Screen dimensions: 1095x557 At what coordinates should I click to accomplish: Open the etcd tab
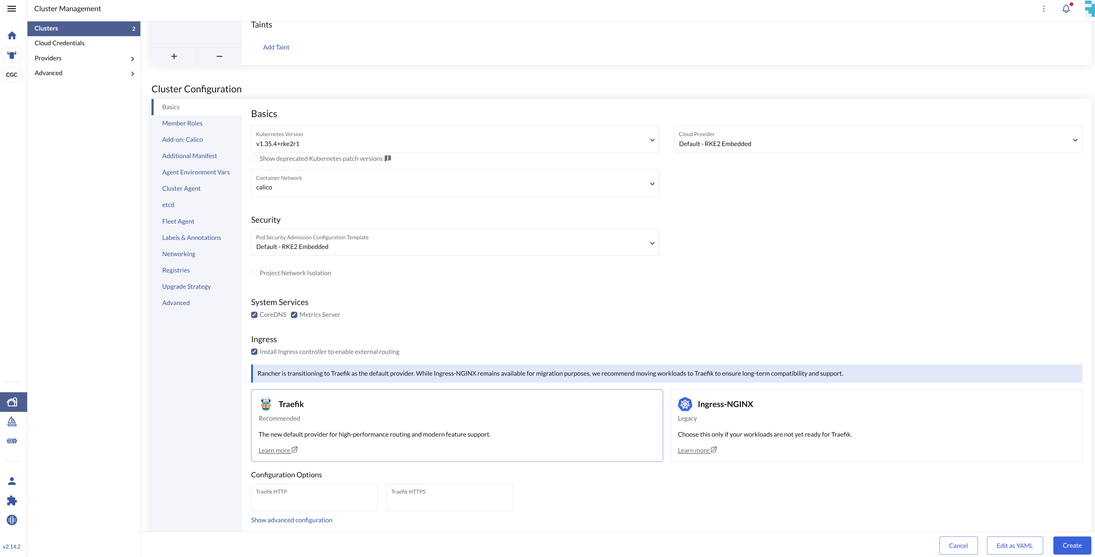click(x=168, y=205)
